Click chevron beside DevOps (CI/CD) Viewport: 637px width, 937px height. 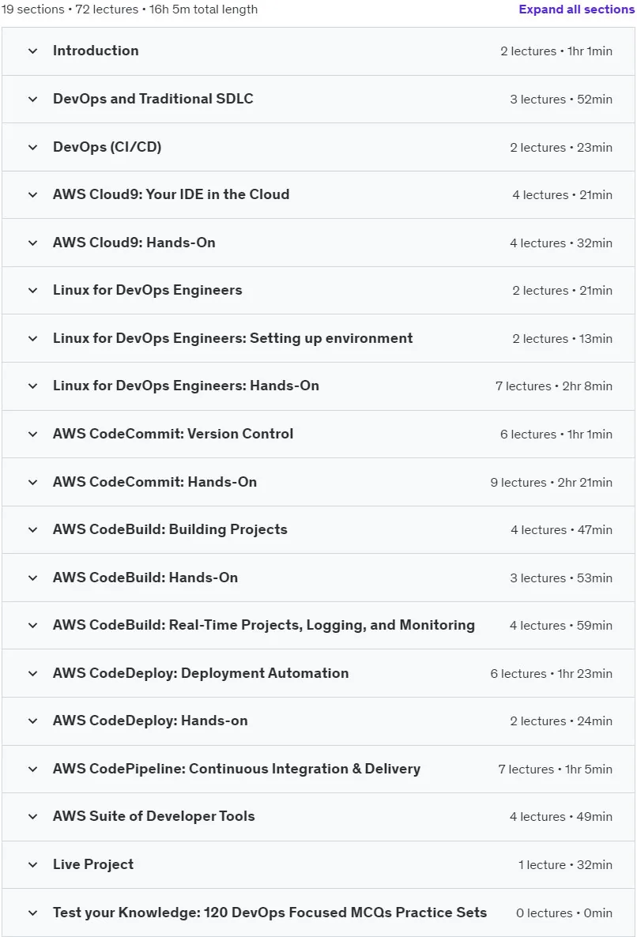click(33, 147)
